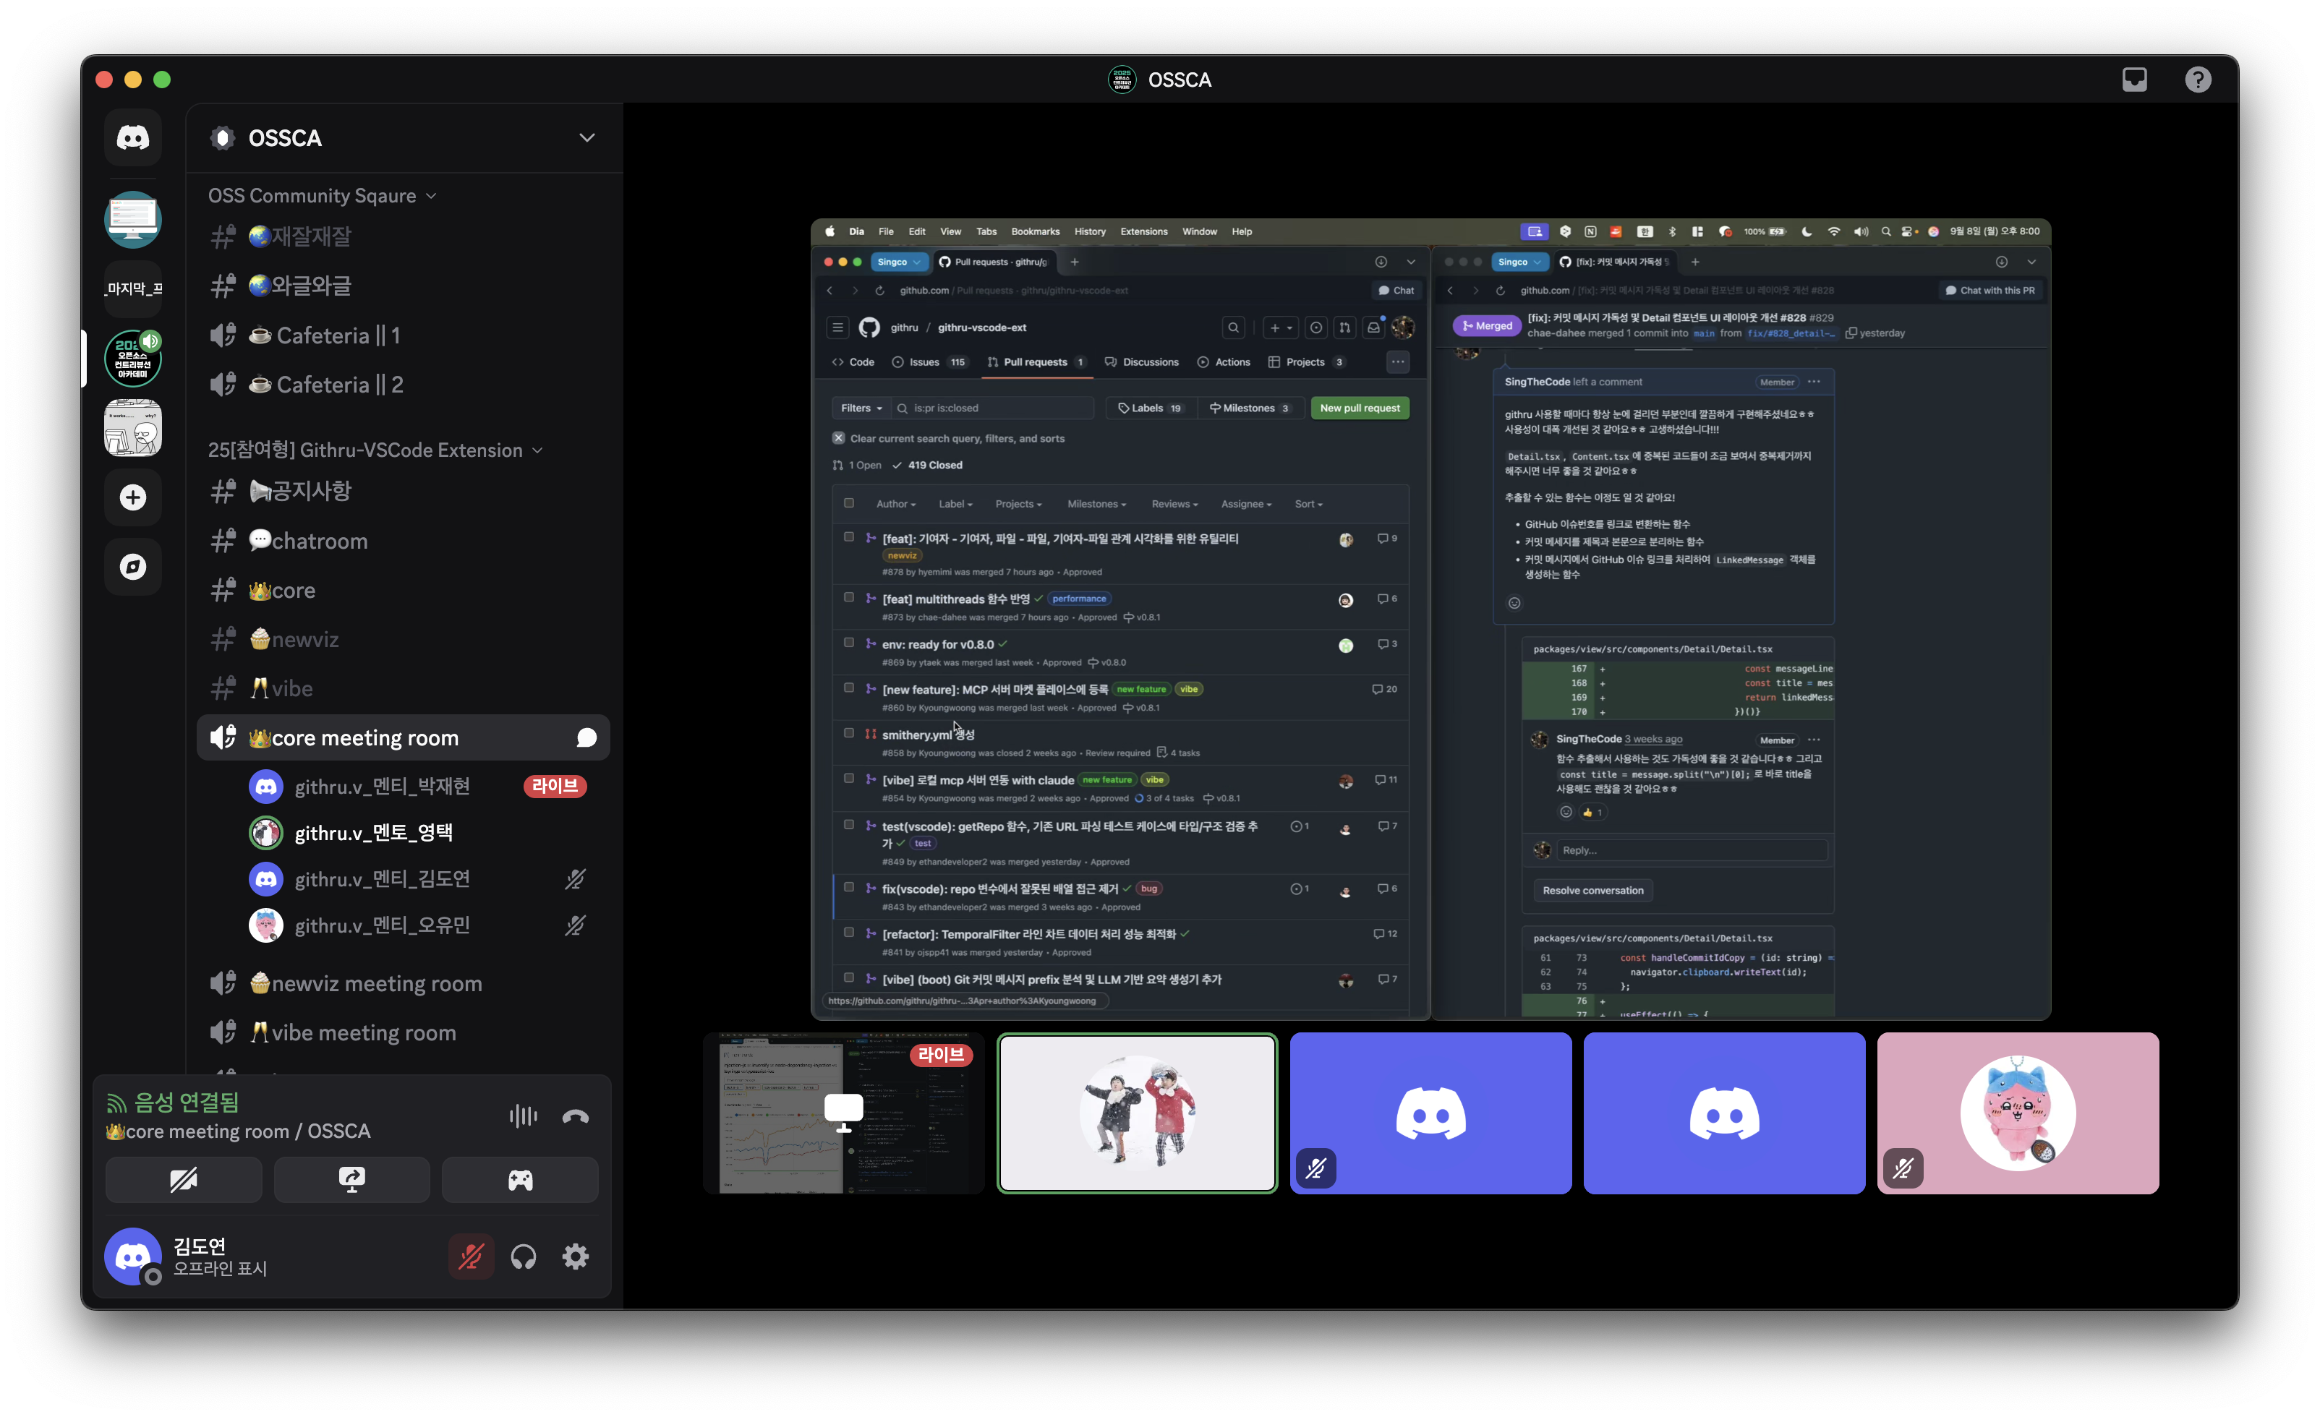Open the 419 Closed pull requests link
This screenshot has height=1417, width=2320.
click(x=927, y=465)
